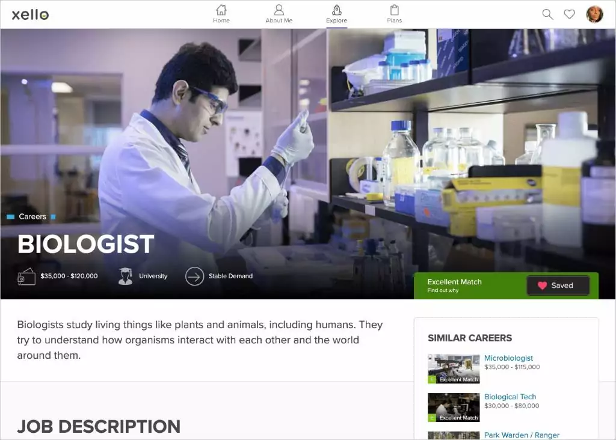Select the University graduation cap icon
616x440 pixels.
(x=125, y=275)
